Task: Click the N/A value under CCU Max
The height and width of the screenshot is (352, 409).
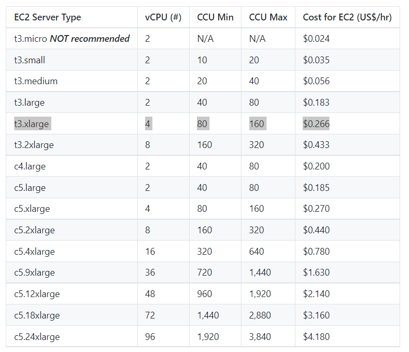Action: coord(257,39)
